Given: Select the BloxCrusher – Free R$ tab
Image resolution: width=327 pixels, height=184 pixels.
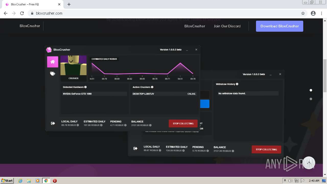Looking at the screenshot, I should click(32, 4).
